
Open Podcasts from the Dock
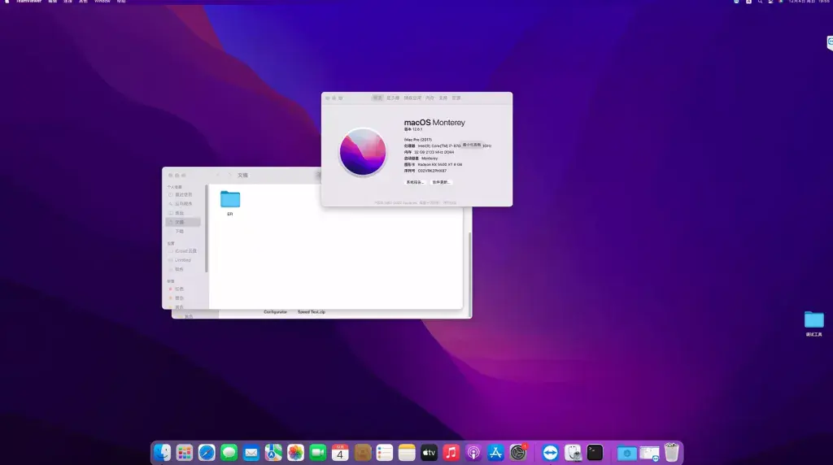tap(473, 452)
